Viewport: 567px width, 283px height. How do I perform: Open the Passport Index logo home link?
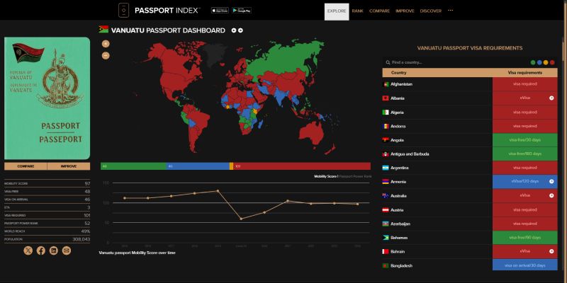pyautogui.click(x=159, y=11)
